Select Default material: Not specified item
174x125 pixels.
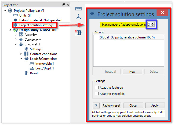[41, 20]
